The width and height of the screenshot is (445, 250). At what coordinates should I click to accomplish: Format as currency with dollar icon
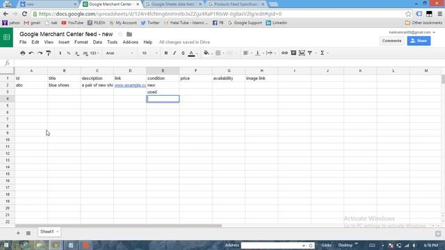coord(60,53)
